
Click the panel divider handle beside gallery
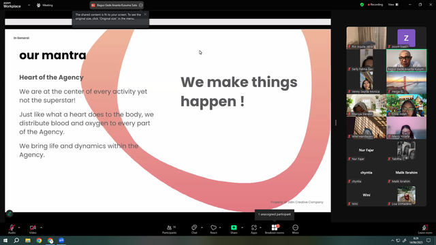click(x=336, y=122)
